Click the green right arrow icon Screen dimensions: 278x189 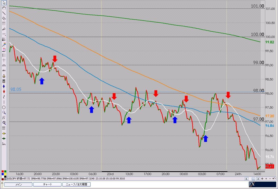[4, 138]
